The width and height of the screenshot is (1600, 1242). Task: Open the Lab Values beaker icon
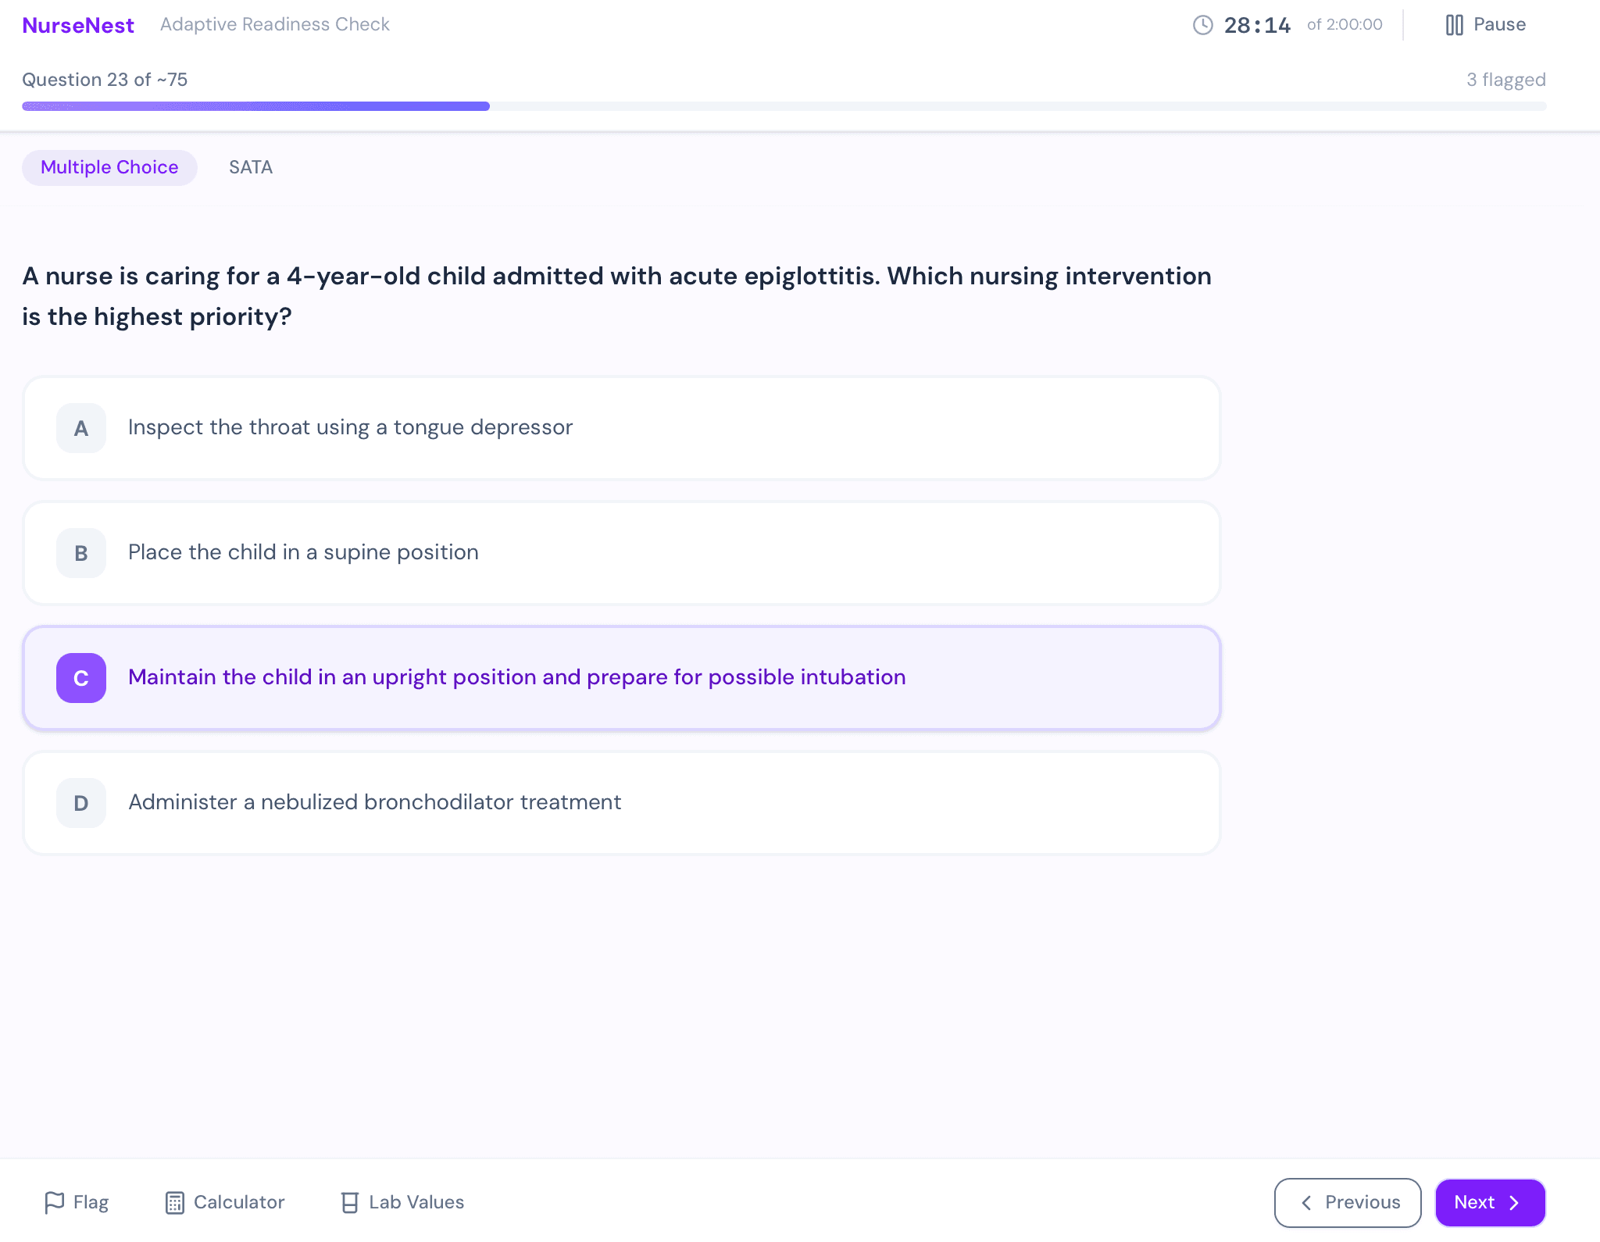point(350,1203)
